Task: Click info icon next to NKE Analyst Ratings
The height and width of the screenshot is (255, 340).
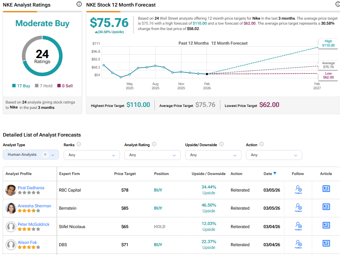Action: tap(79, 4)
